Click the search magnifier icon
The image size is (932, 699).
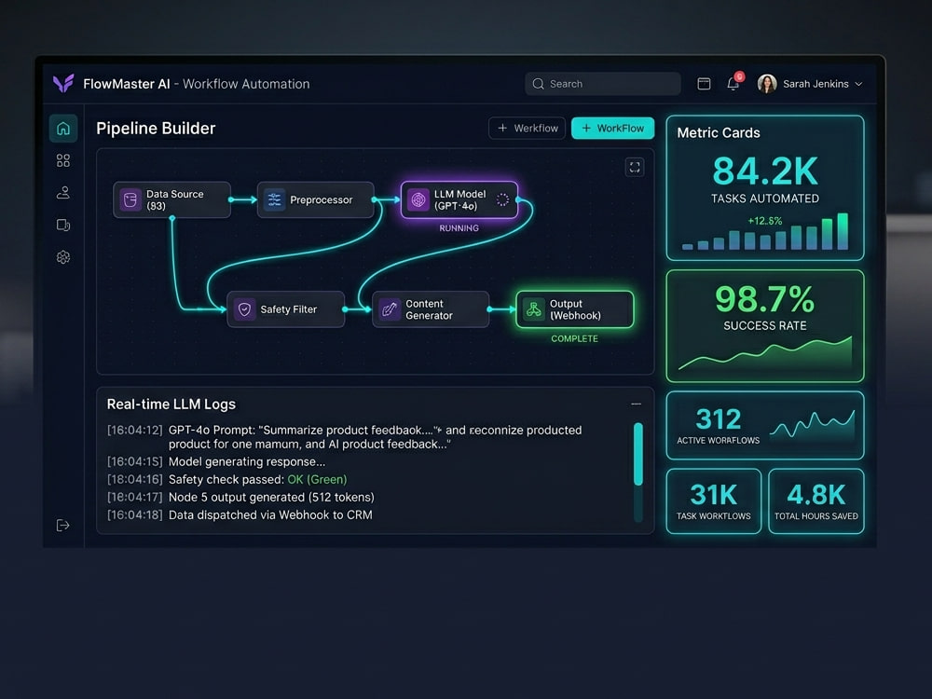538,84
